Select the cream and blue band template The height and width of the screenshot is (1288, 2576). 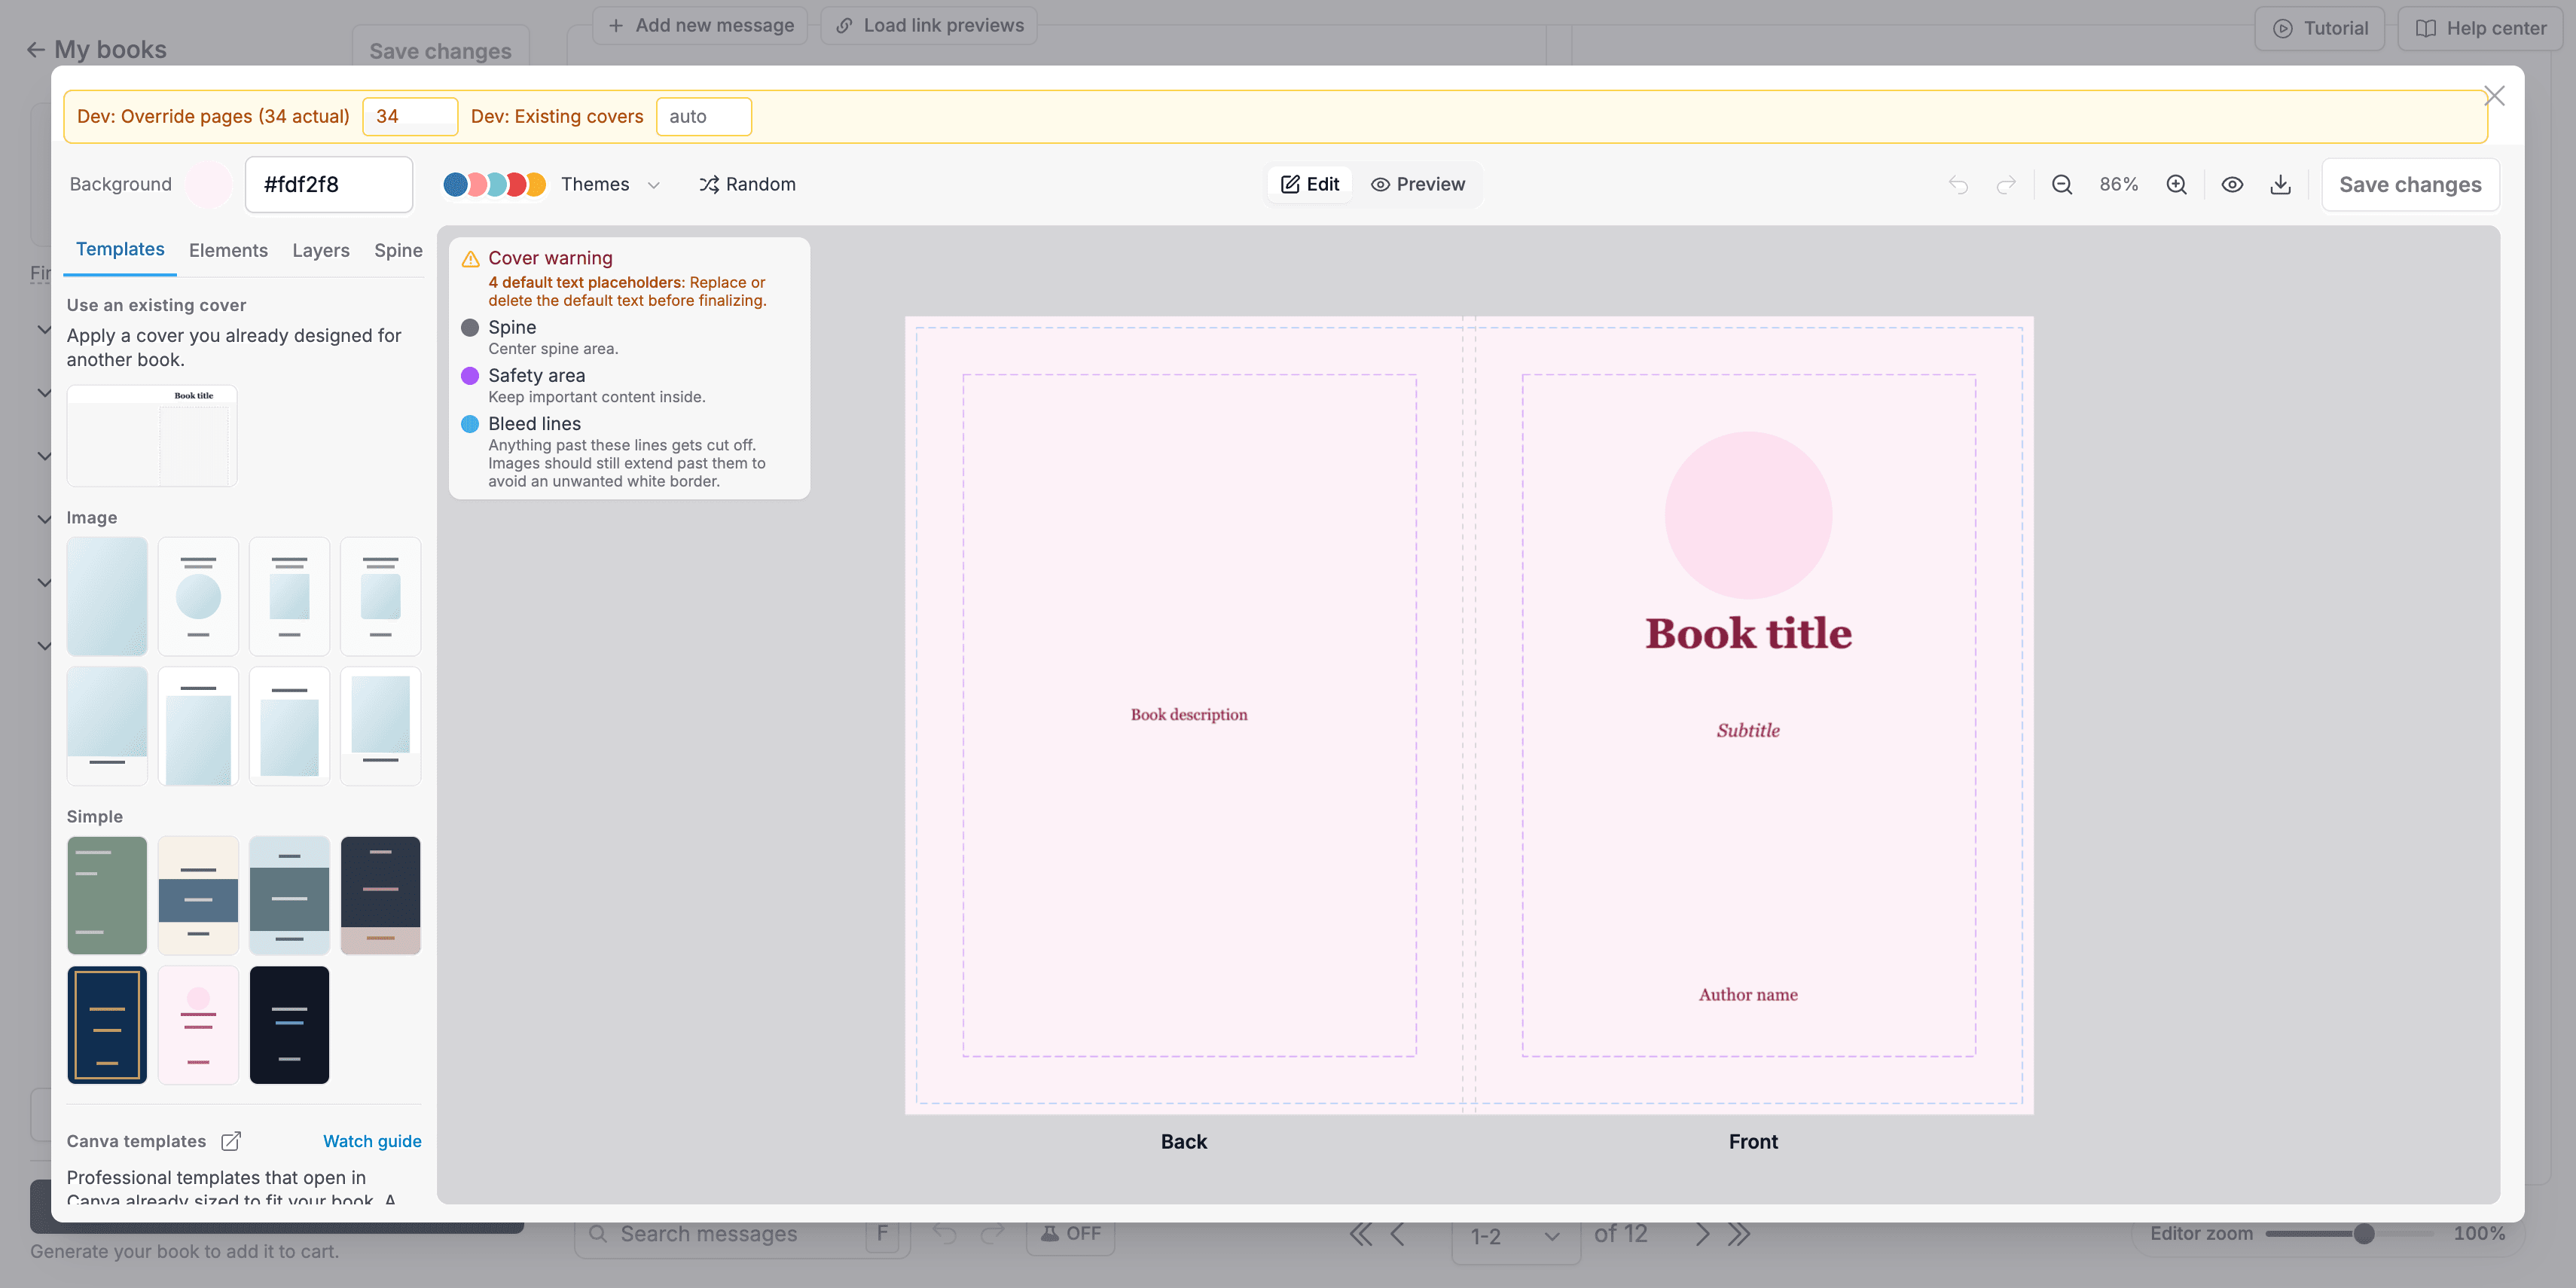[198, 896]
